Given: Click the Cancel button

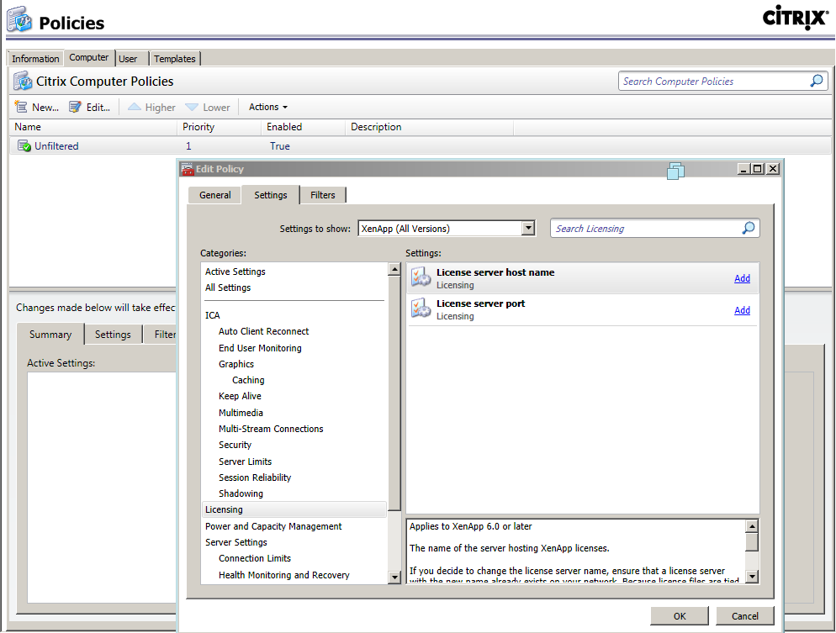Looking at the screenshot, I should tap(744, 615).
